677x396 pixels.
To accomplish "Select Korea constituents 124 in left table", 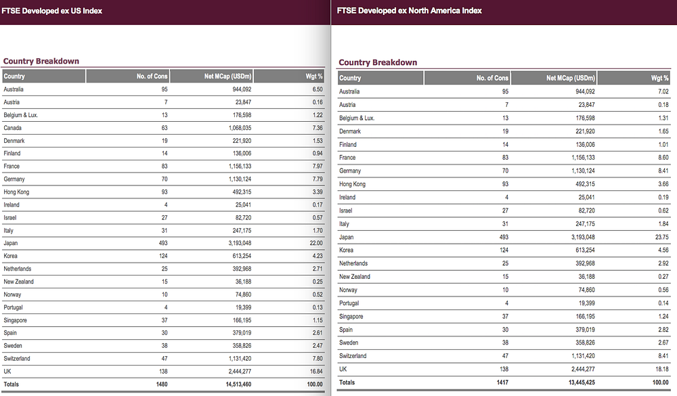I will coord(163,256).
